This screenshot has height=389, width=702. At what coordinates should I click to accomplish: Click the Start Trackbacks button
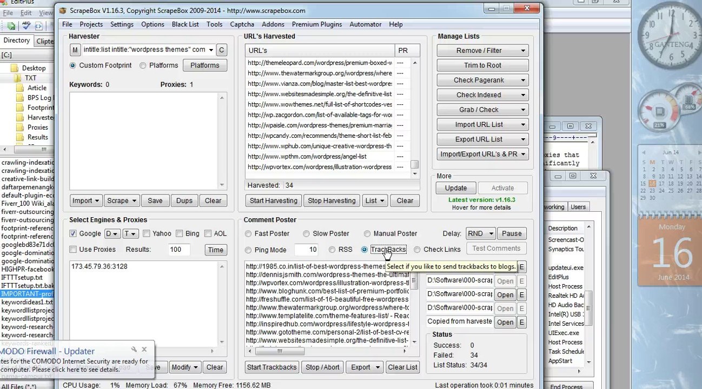(x=271, y=367)
